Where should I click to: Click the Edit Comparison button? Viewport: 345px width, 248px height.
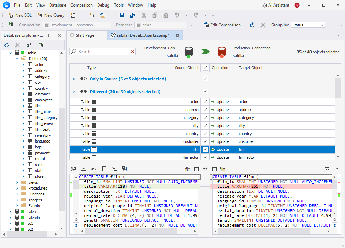coord(224,25)
